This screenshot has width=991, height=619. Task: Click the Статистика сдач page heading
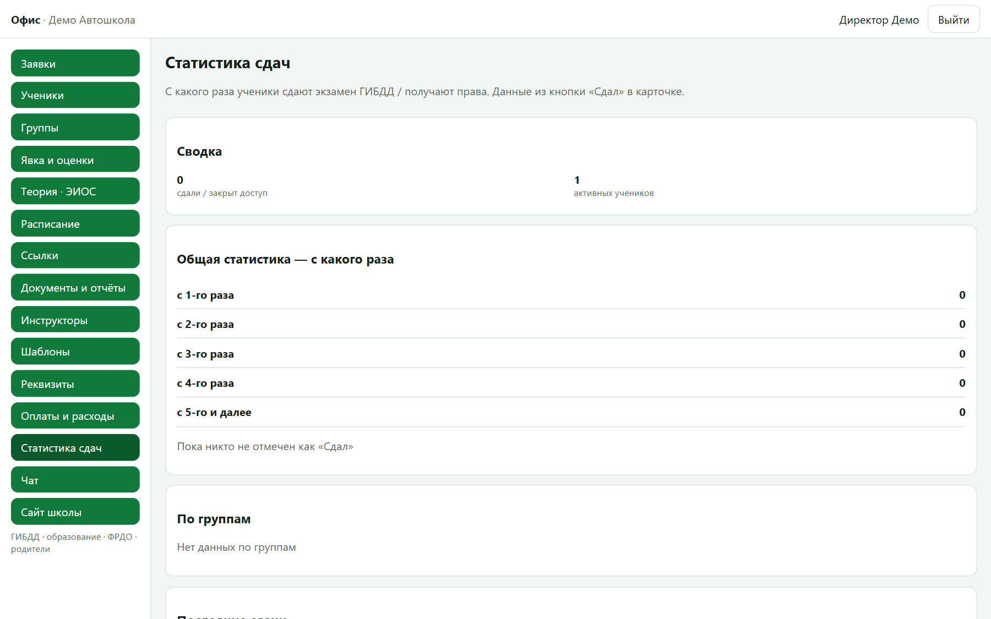pos(227,63)
